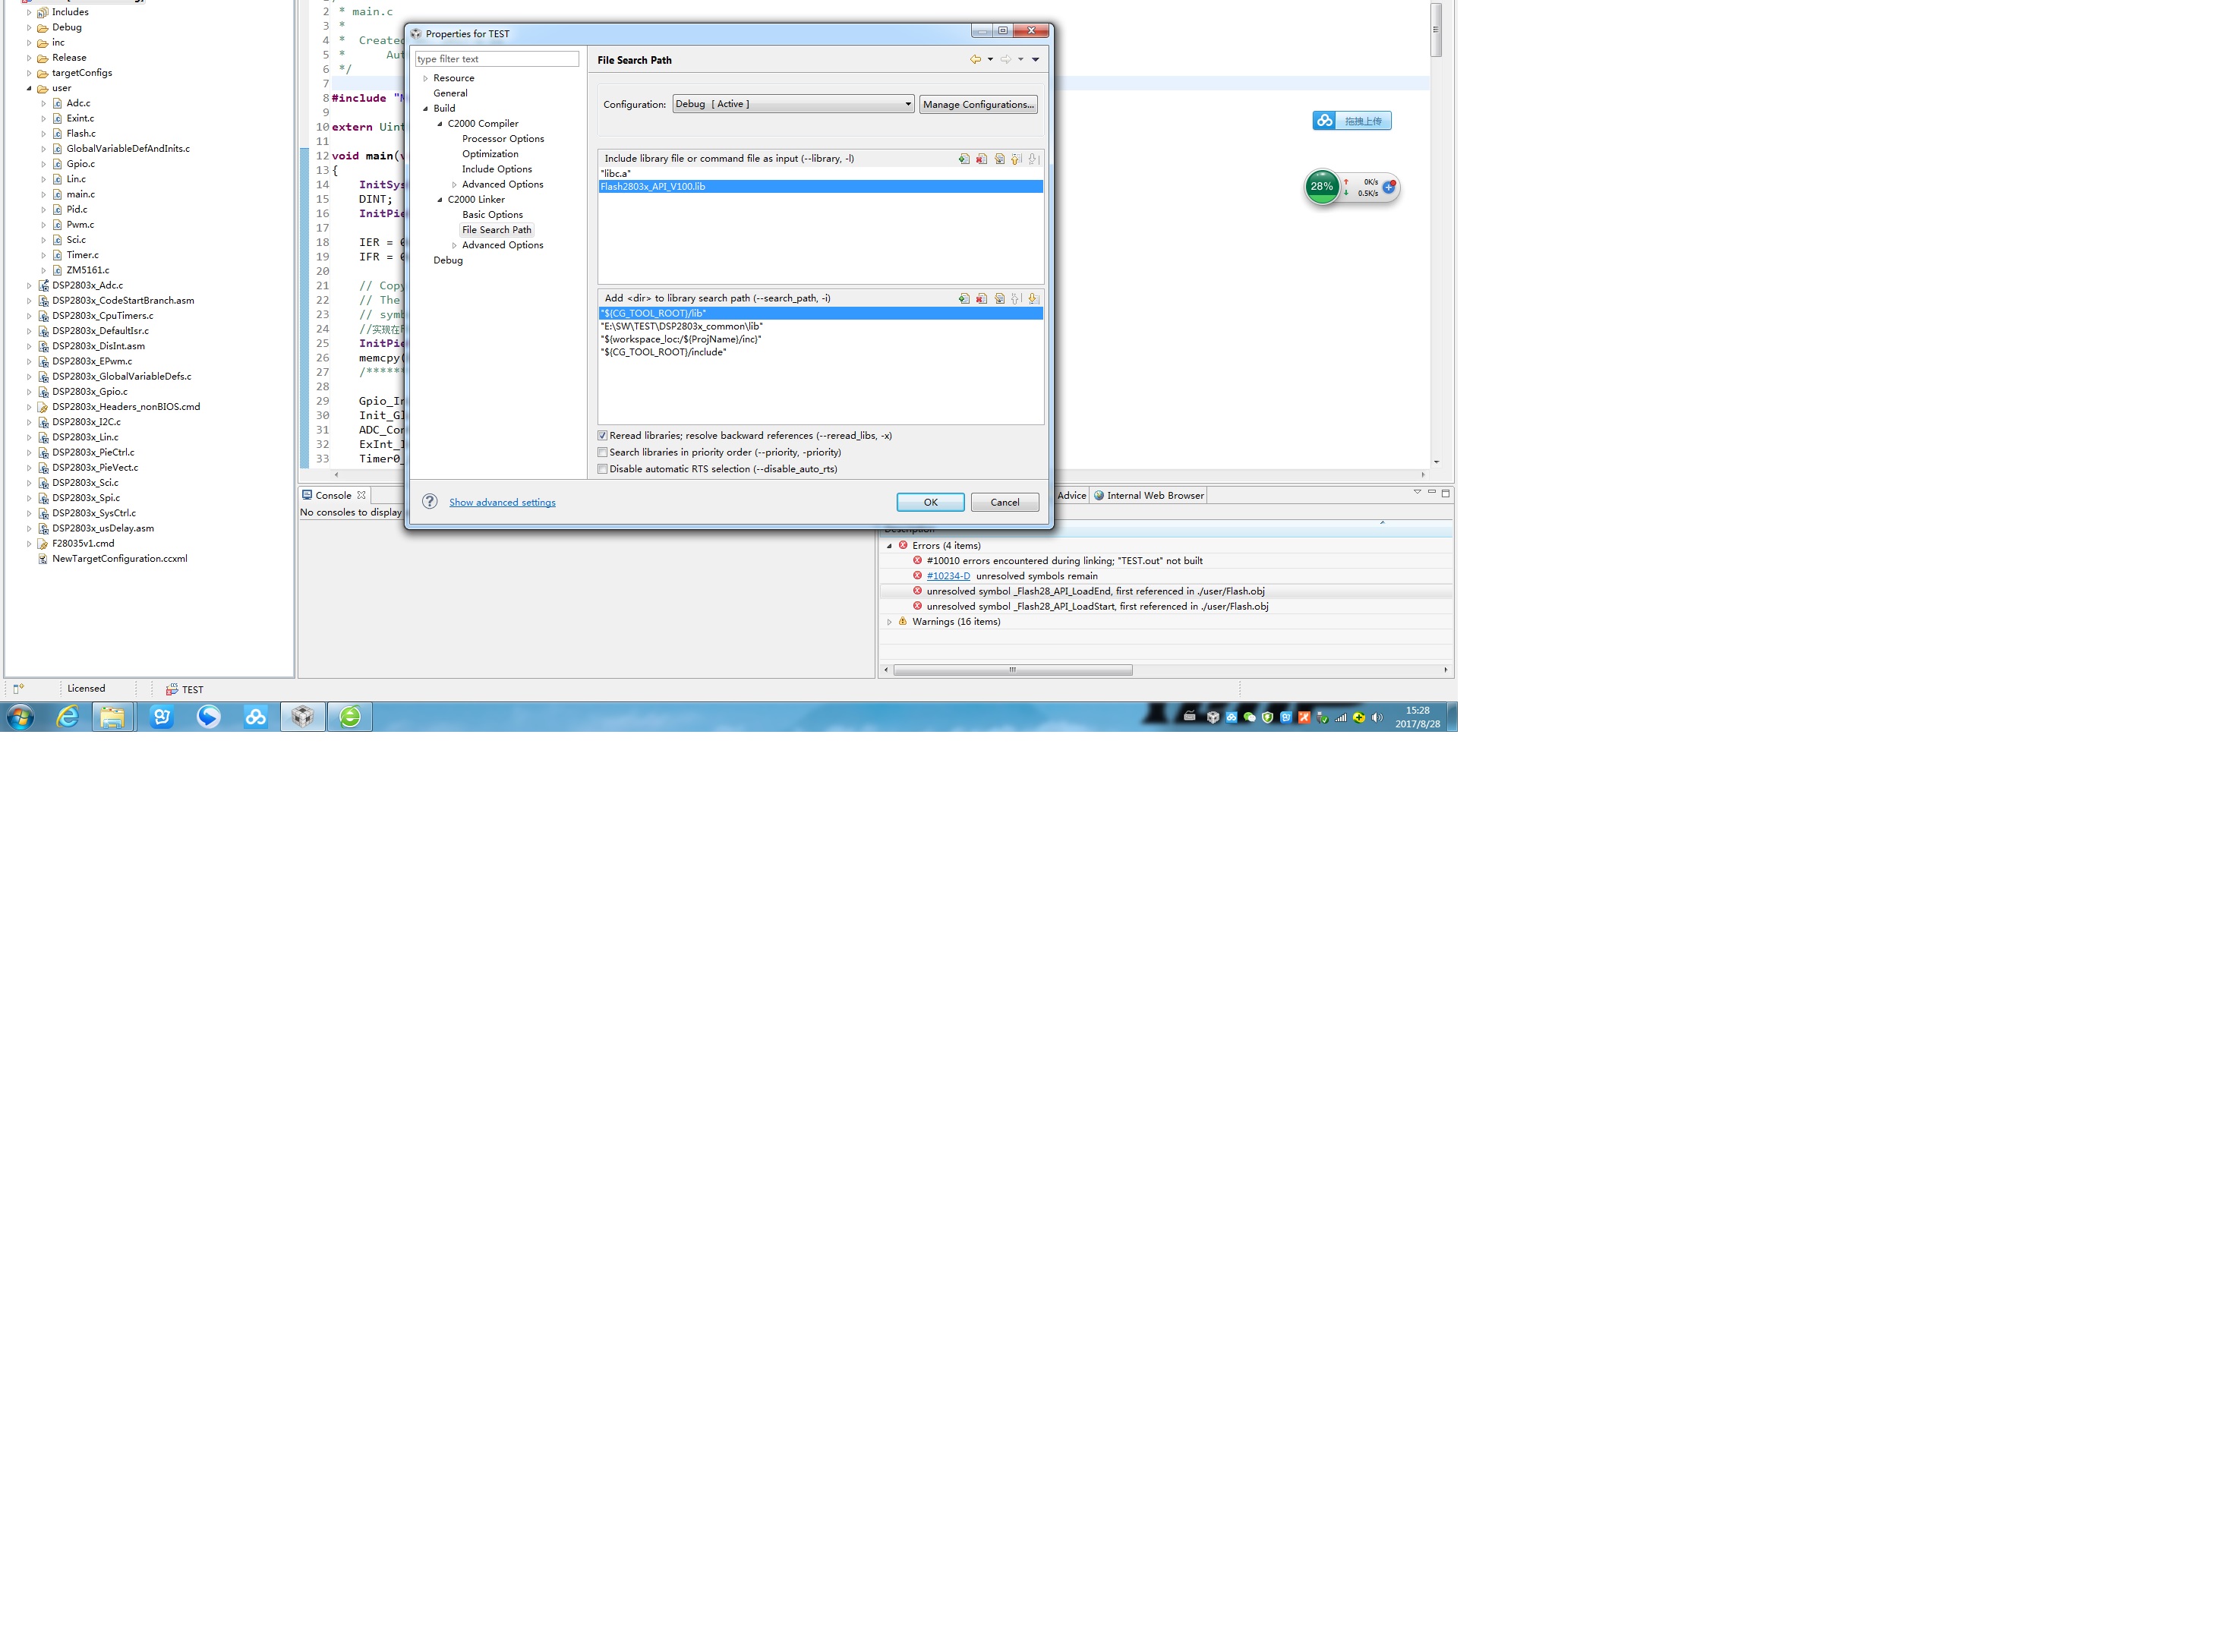
Task: Click the yellow back navigation arrow
Action: click(x=974, y=59)
